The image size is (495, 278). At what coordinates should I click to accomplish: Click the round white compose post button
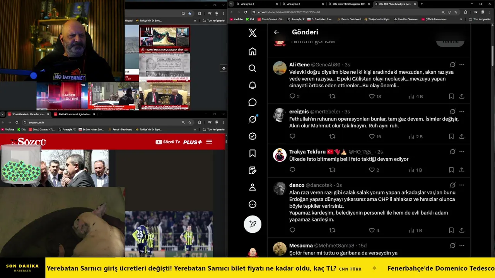[253, 224]
